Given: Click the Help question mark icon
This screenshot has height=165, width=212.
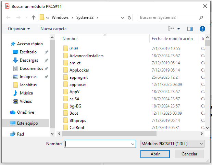Looking at the screenshot, I should (202, 29).
